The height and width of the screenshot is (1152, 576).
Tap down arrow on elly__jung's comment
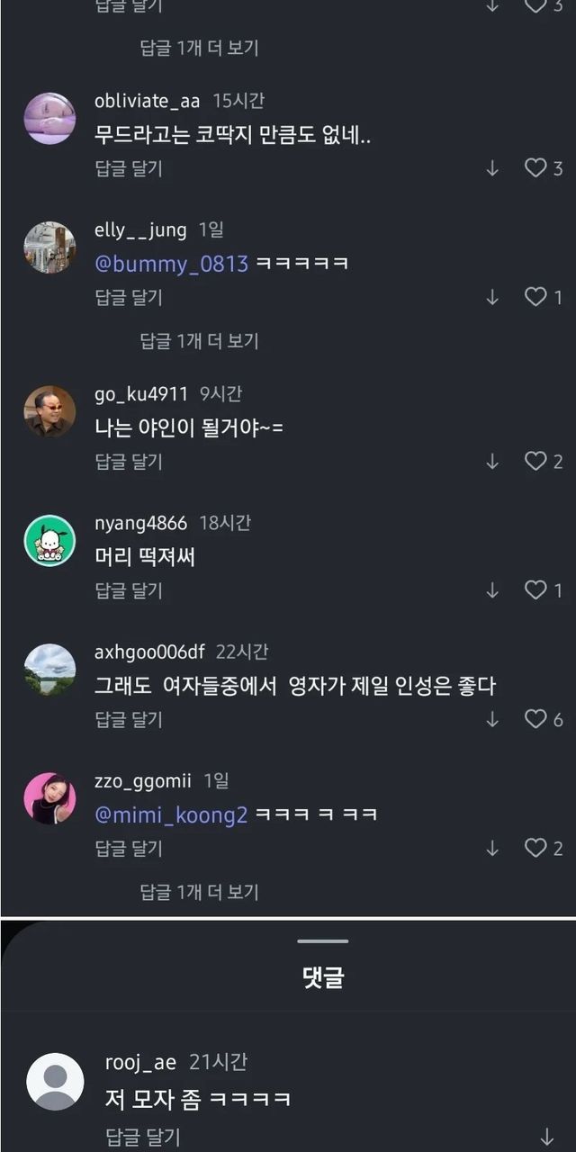(492, 297)
